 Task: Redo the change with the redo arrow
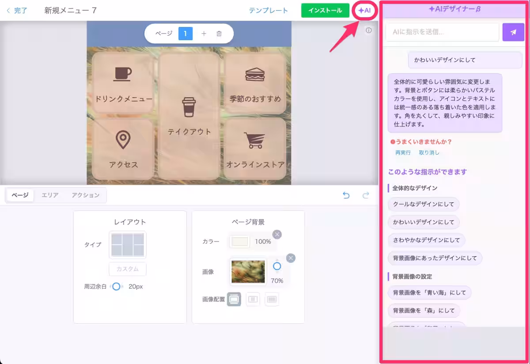click(x=365, y=195)
